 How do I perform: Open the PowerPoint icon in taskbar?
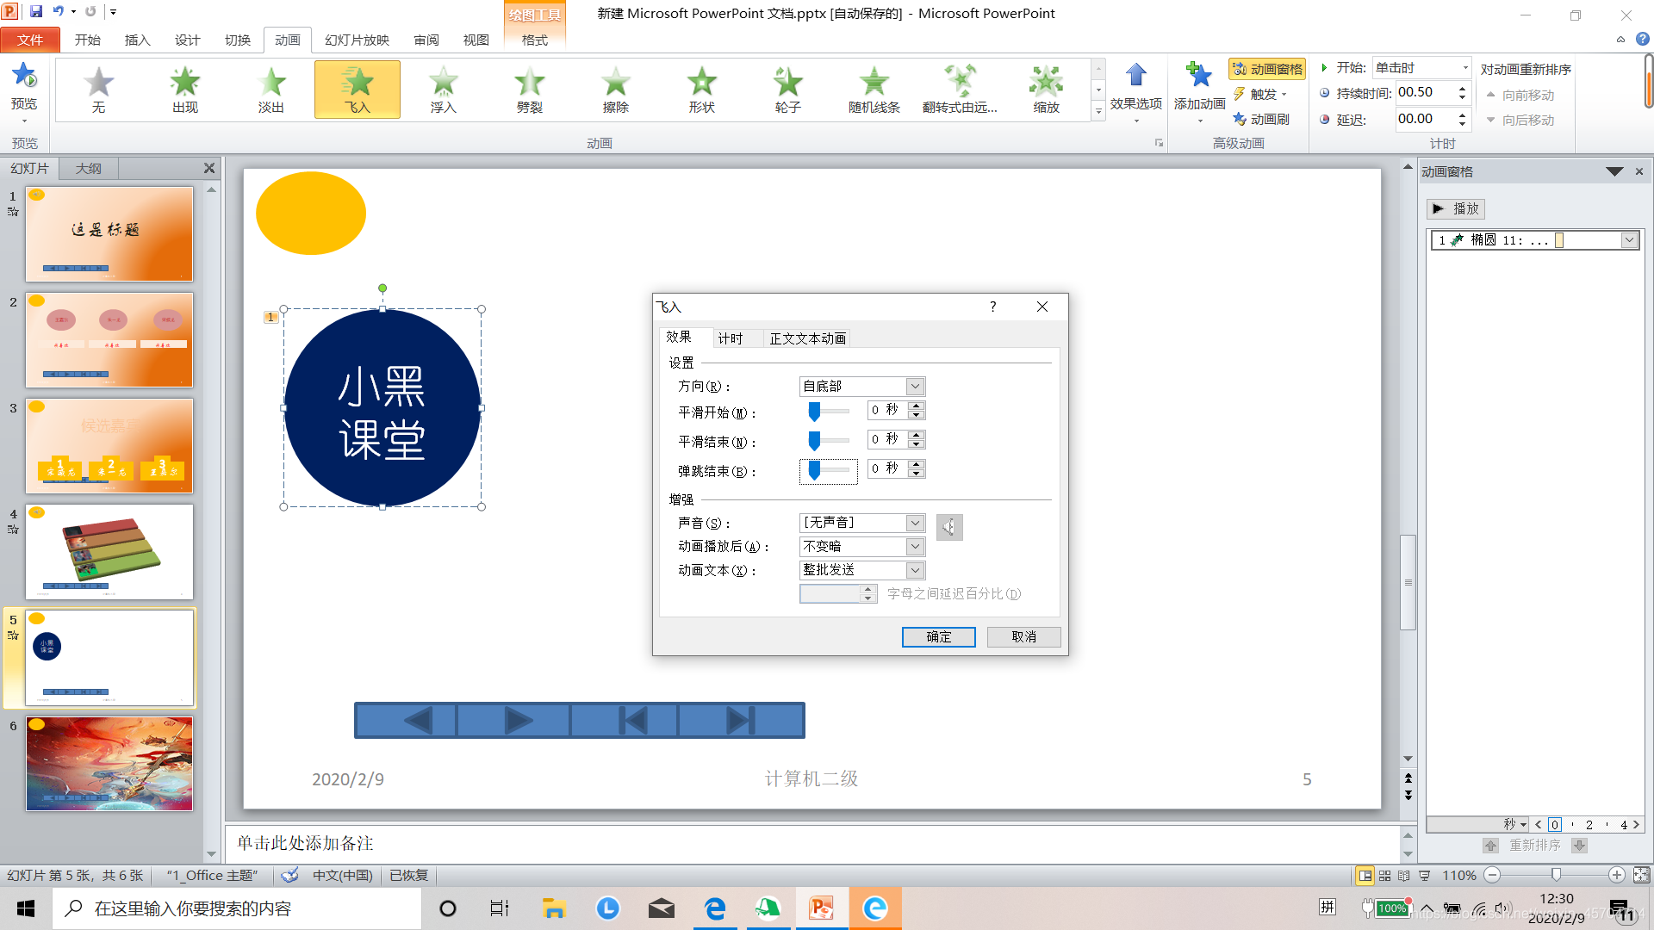821,908
